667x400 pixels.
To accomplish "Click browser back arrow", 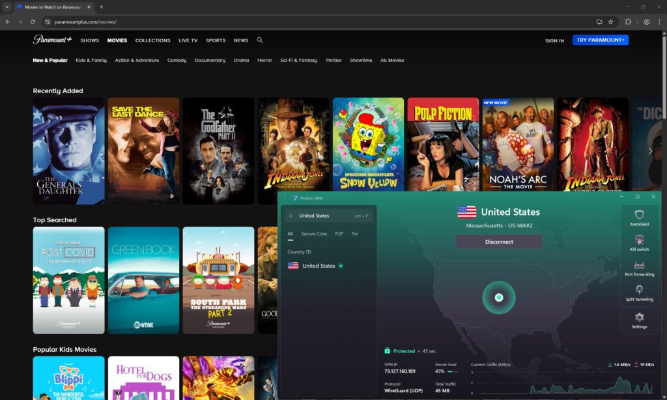I will pyautogui.click(x=8, y=21).
